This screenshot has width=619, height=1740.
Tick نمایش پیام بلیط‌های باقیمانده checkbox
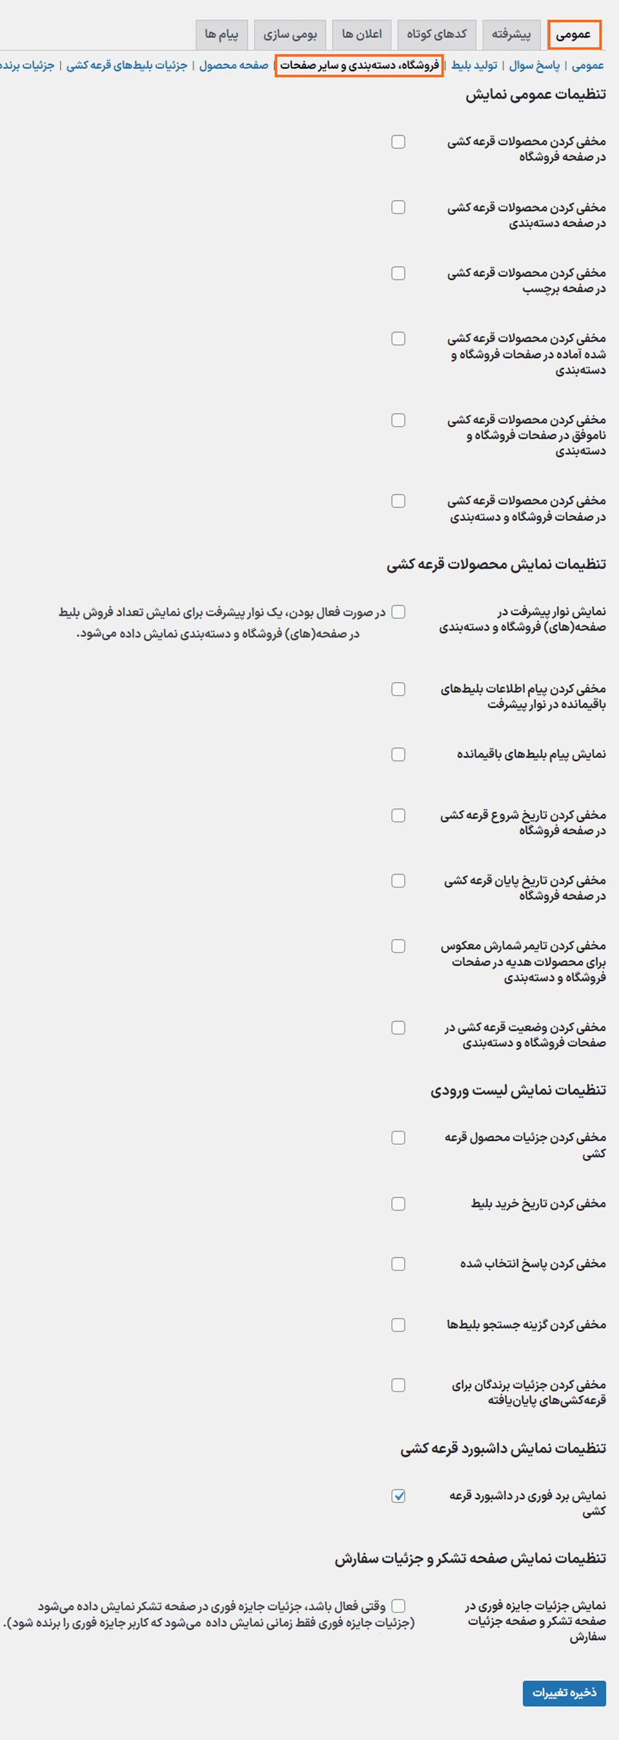point(398,754)
